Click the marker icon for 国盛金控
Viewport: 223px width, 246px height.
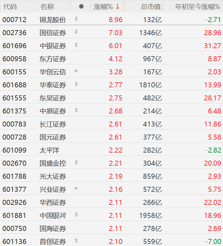pos(76,162)
